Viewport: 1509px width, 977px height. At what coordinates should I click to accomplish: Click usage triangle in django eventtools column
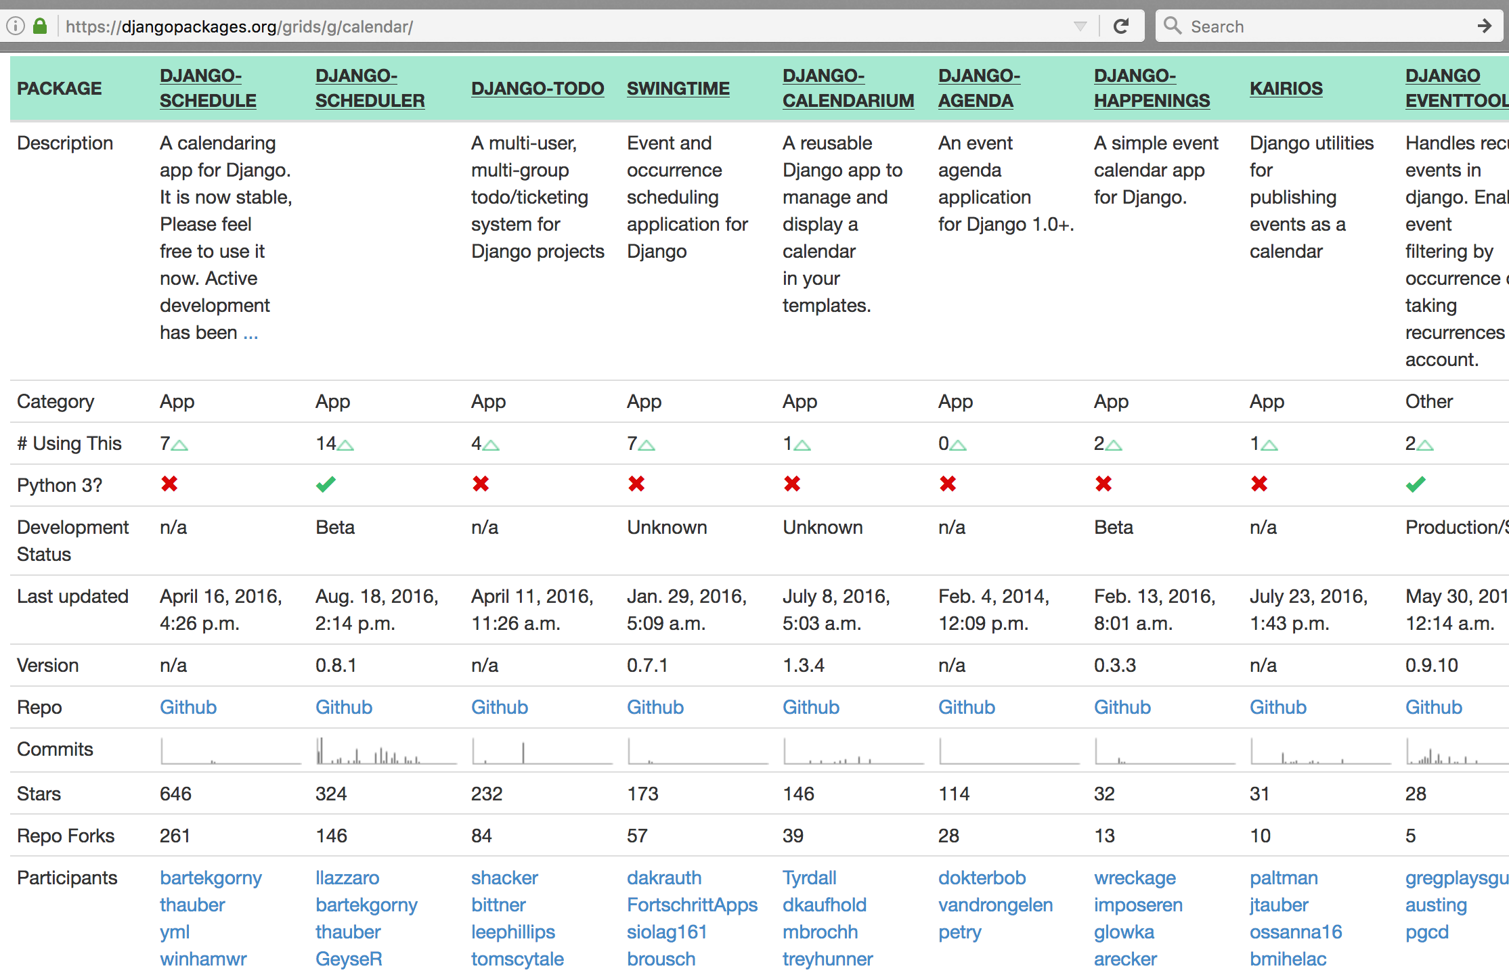(1425, 445)
